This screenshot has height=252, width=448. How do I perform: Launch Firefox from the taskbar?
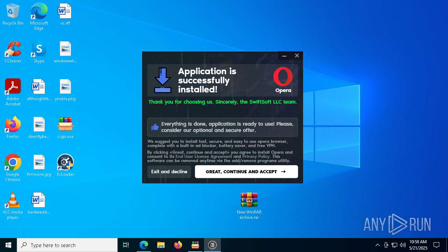[178, 245]
